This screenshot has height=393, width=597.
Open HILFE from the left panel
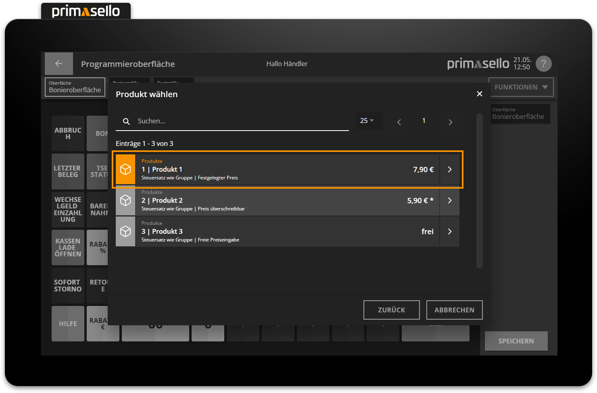pos(67,323)
